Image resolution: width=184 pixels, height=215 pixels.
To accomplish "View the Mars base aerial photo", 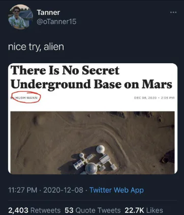I will point(93,143).
